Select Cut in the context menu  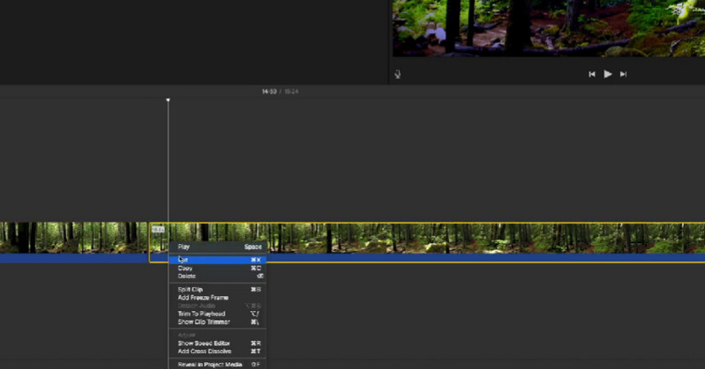(184, 260)
